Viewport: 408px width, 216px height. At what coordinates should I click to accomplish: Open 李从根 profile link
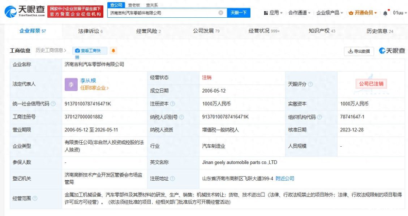point(88,81)
